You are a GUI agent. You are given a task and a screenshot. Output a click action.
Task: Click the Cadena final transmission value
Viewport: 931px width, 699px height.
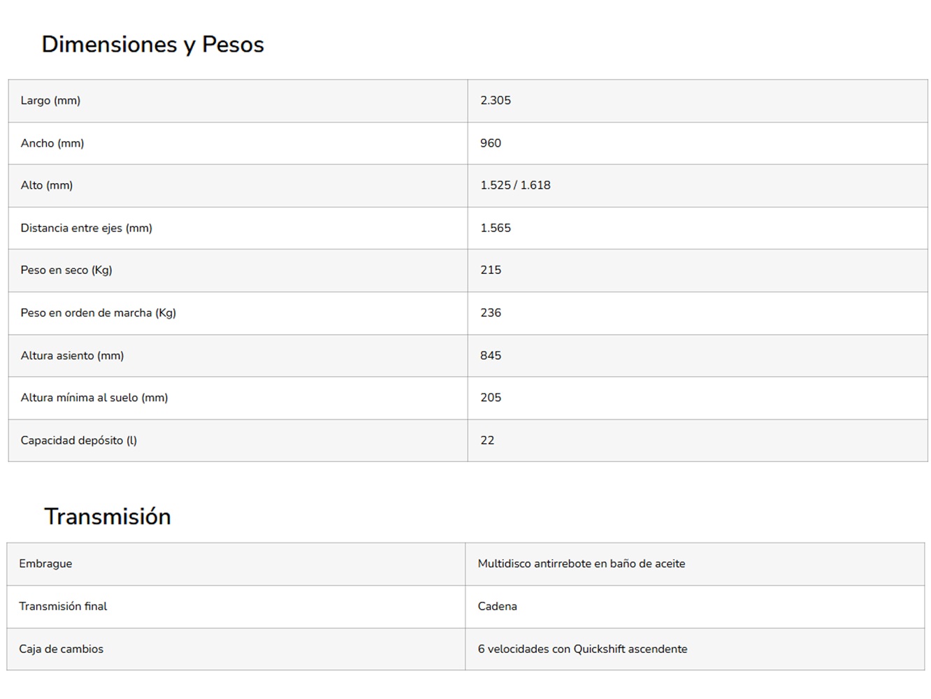498,606
